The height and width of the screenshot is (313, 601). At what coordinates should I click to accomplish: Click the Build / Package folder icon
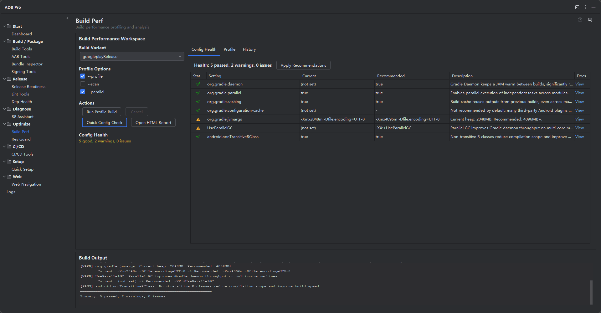click(9, 41)
